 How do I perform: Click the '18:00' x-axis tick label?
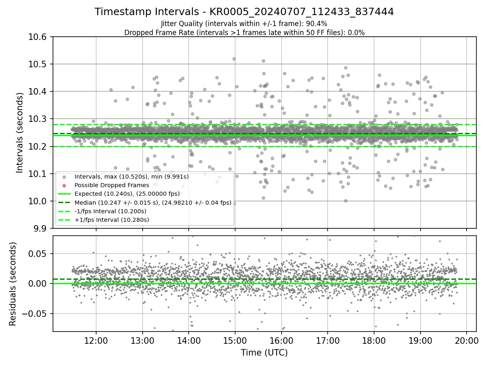pyautogui.click(x=374, y=341)
